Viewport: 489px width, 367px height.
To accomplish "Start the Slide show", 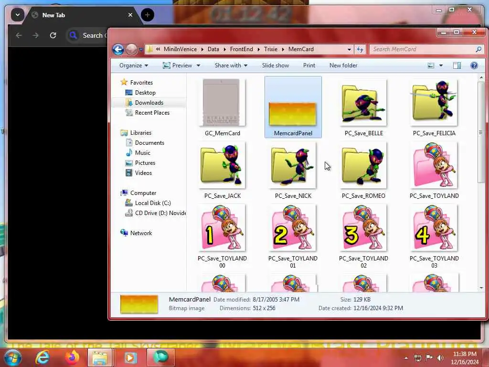I will (276, 65).
